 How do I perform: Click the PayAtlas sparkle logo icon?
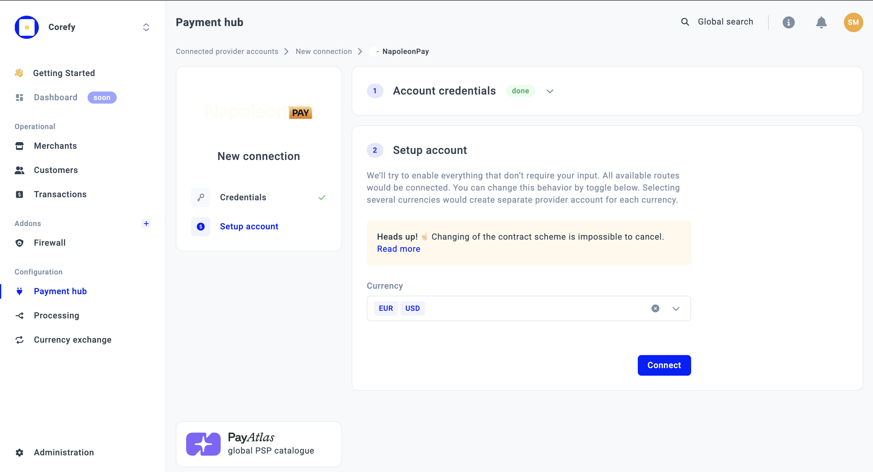tap(203, 444)
